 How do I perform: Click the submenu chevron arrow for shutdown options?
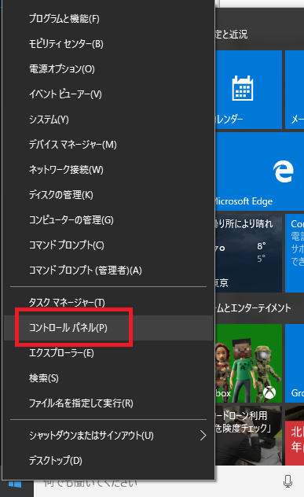tap(203, 435)
